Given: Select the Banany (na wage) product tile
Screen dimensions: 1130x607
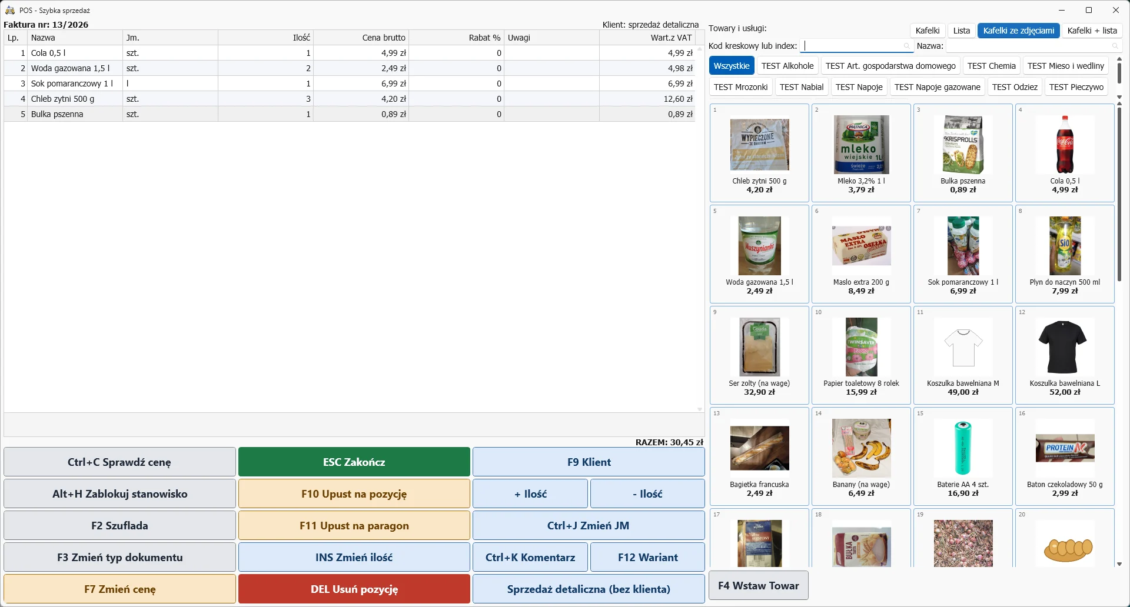Looking at the screenshot, I should coord(861,456).
